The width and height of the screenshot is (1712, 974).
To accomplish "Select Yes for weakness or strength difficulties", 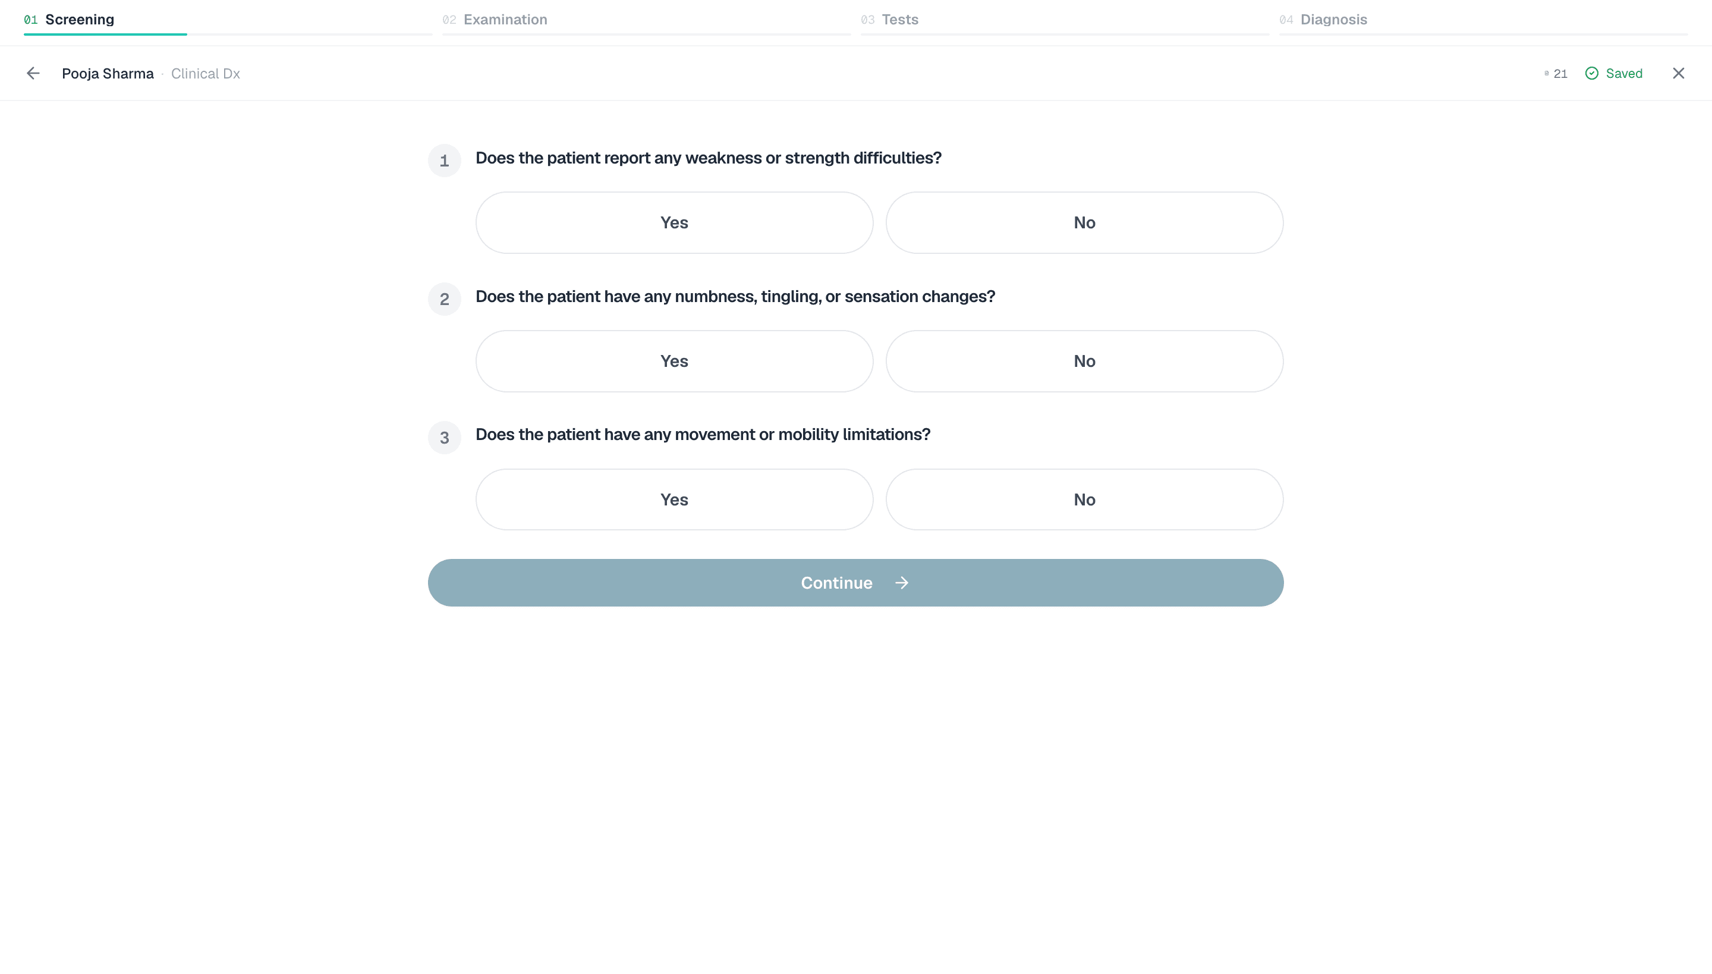I will tap(674, 223).
